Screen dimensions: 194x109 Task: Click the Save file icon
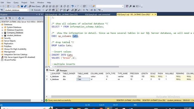(x=22, y=6)
